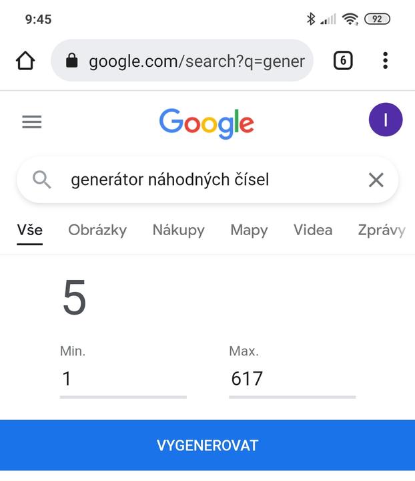Switch to the Obrázky tab
This screenshot has width=415, height=481.
click(x=97, y=230)
